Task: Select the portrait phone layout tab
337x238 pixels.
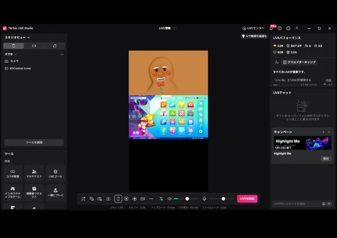Action: 13,46
